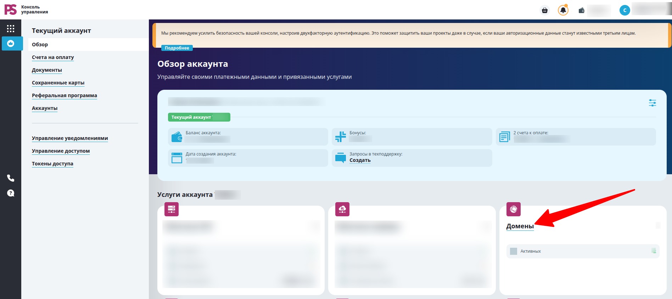The image size is (672, 299).
Task: Click the Услуги аккаунта heading
Action: (x=185, y=195)
